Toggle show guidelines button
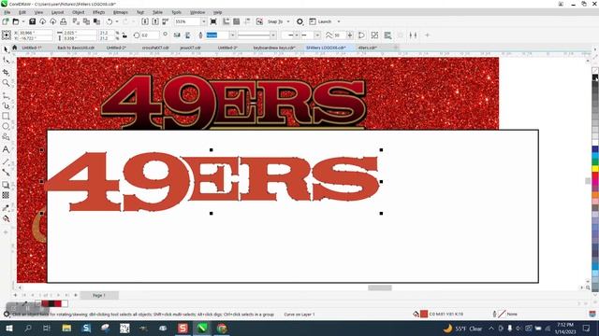The image size is (599, 336). 247,21
